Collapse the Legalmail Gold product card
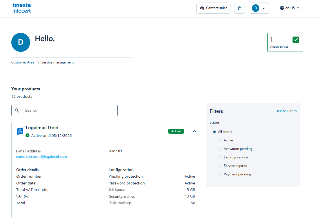Screen dimensions: 322x221 click(x=194, y=131)
